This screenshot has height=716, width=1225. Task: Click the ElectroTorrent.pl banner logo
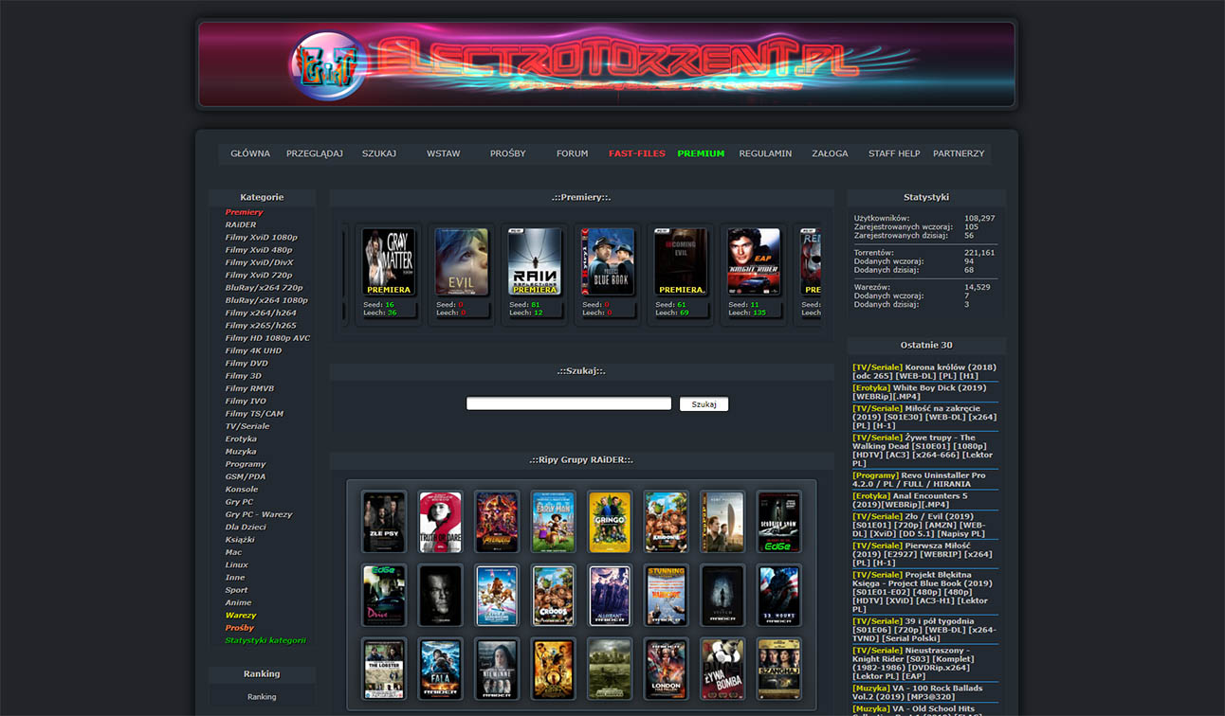(607, 64)
